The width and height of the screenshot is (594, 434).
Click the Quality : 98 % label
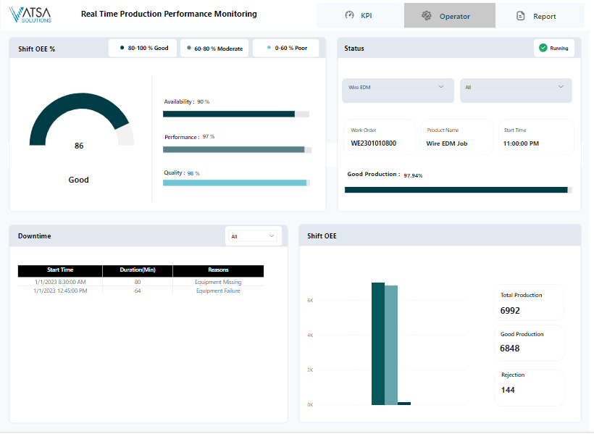click(181, 173)
